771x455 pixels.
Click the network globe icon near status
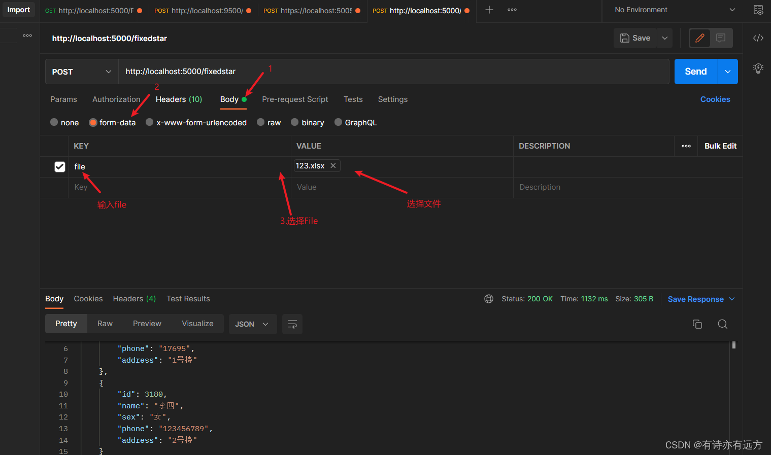[489, 299]
